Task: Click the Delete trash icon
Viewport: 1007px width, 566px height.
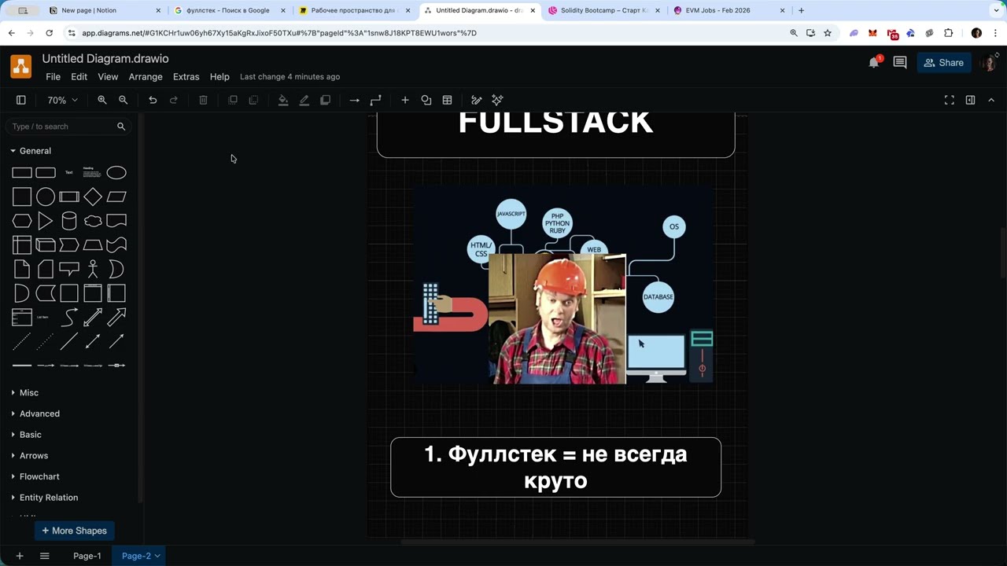Action: 203,100
